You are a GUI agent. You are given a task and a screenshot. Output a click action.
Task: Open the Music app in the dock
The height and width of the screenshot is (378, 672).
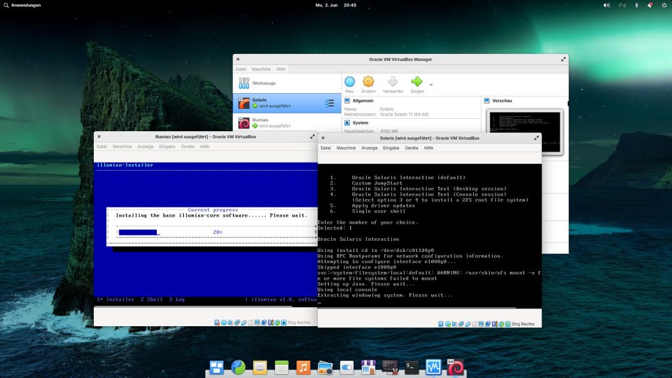pyautogui.click(x=303, y=367)
